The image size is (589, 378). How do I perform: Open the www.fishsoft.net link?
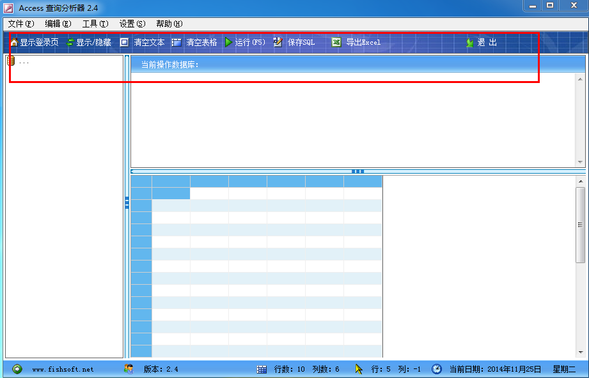tap(63, 369)
